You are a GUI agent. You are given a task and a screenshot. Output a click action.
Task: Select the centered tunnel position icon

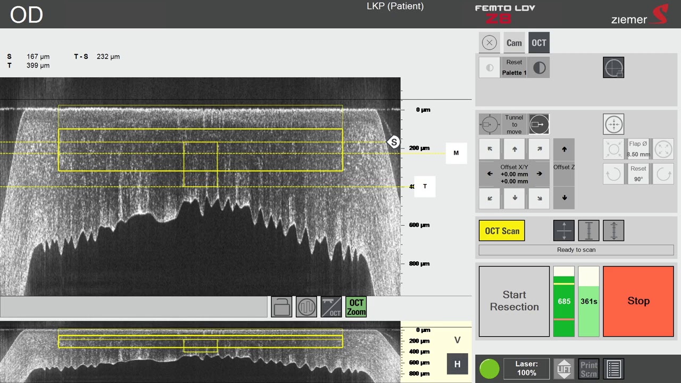pyautogui.click(x=489, y=124)
